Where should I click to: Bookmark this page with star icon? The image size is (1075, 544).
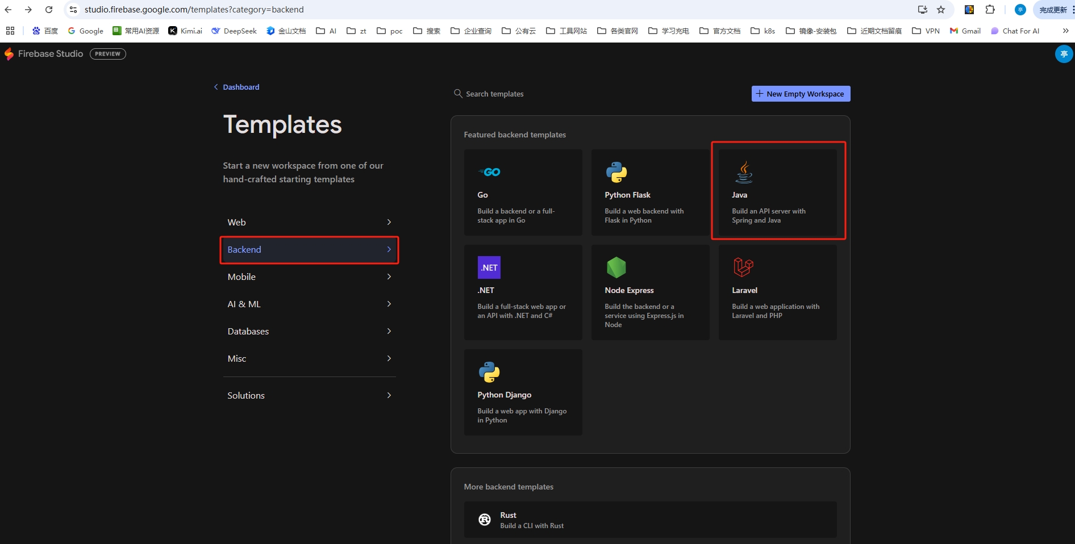941,10
